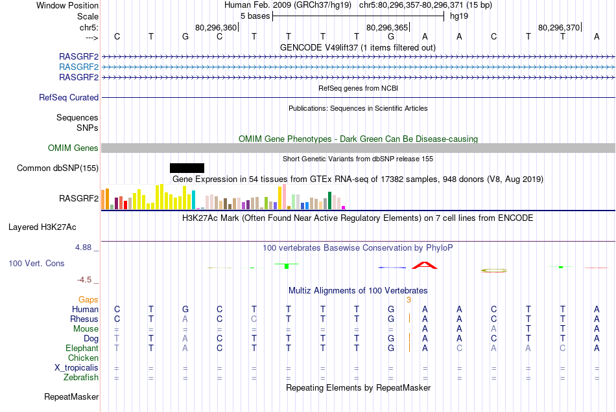This screenshot has width=616, height=412.
Task: Click the 4.88 PhyloP upper scale value
Action: (83, 247)
